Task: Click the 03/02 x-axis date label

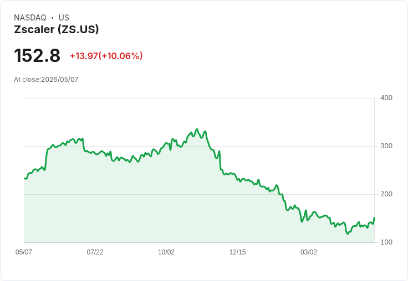Action: coord(309,252)
